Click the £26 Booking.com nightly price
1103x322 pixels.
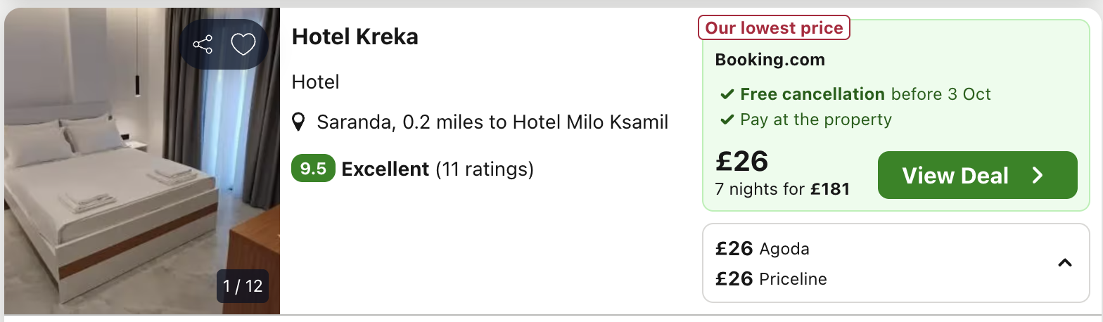[x=741, y=161]
